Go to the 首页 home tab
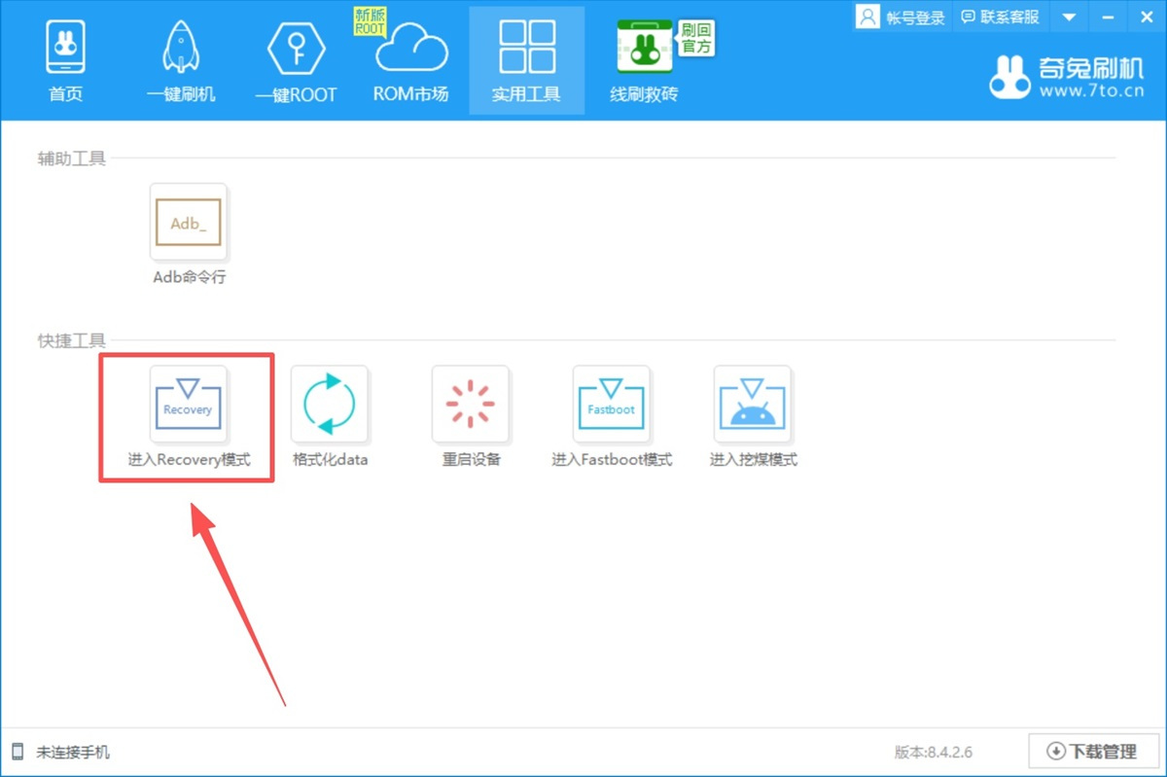1167x777 pixels. tap(66, 60)
